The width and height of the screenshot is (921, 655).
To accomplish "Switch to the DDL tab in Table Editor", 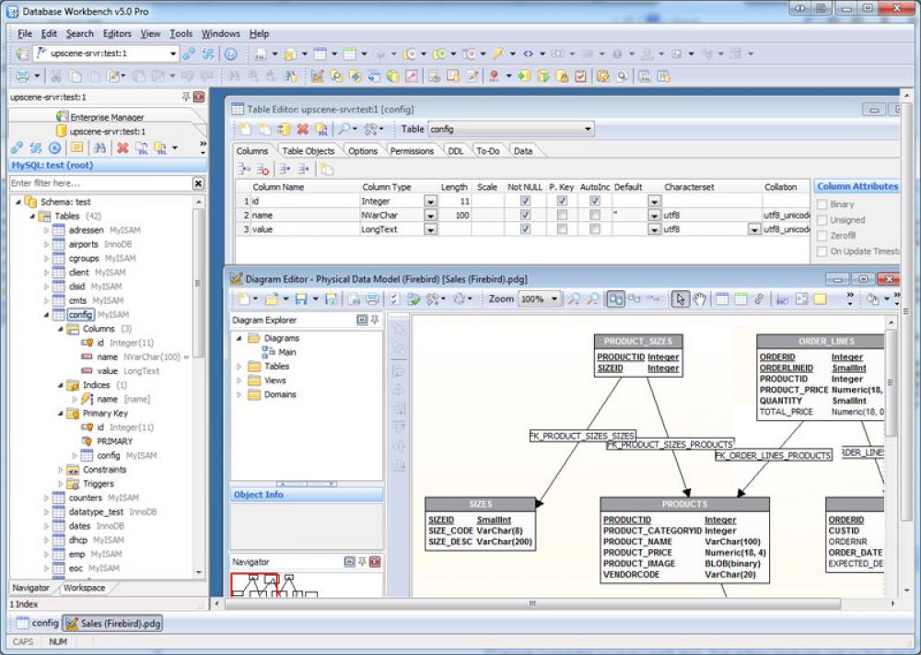I will (456, 150).
